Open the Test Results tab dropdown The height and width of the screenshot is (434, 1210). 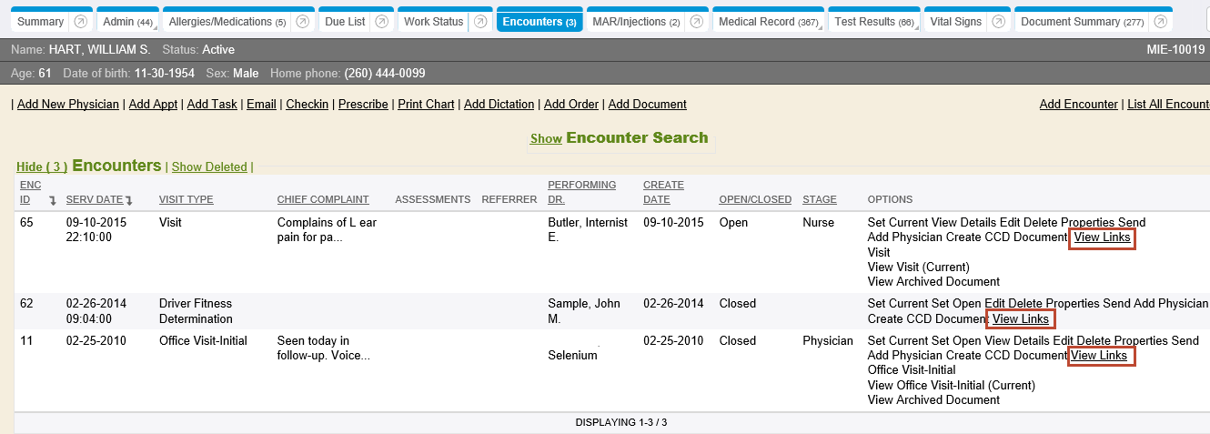[872, 22]
